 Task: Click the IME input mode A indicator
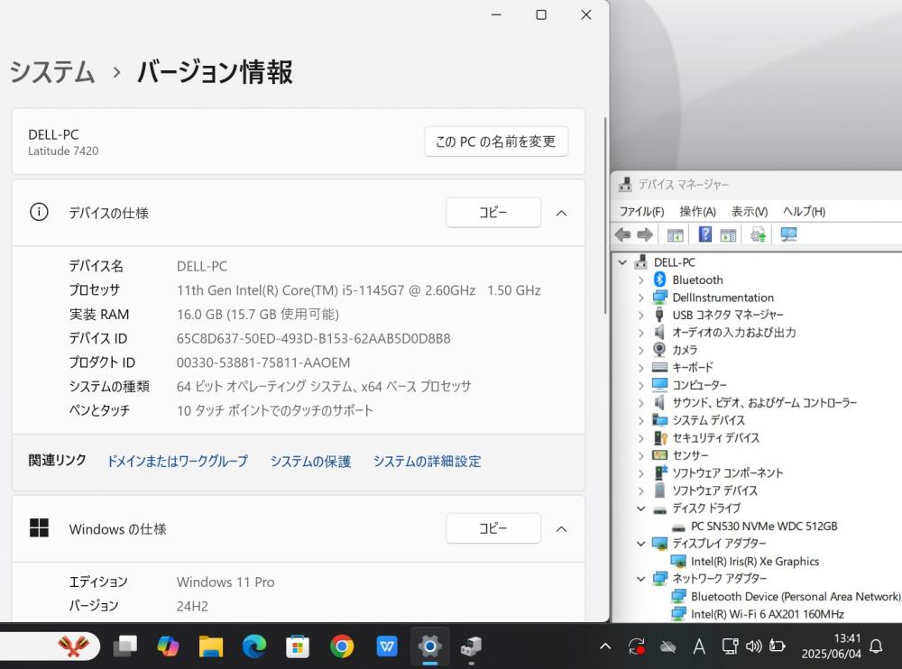tap(699, 646)
